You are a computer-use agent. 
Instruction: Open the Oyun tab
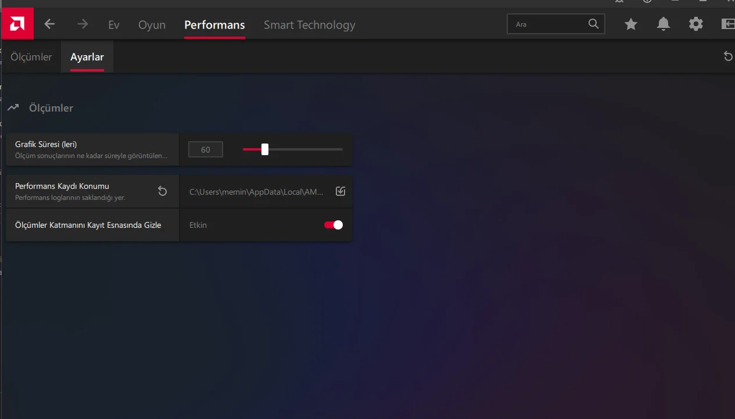[x=152, y=25]
